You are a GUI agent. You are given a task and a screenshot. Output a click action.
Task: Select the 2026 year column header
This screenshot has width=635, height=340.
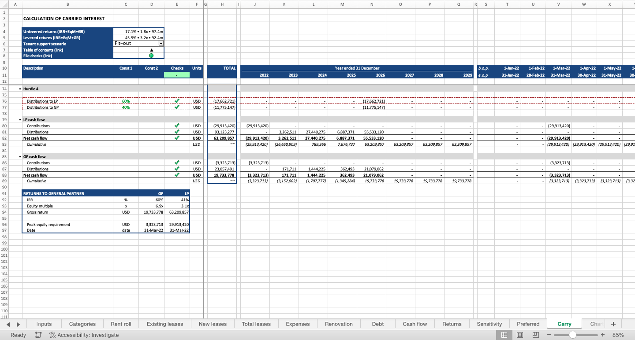click(371, 75)
